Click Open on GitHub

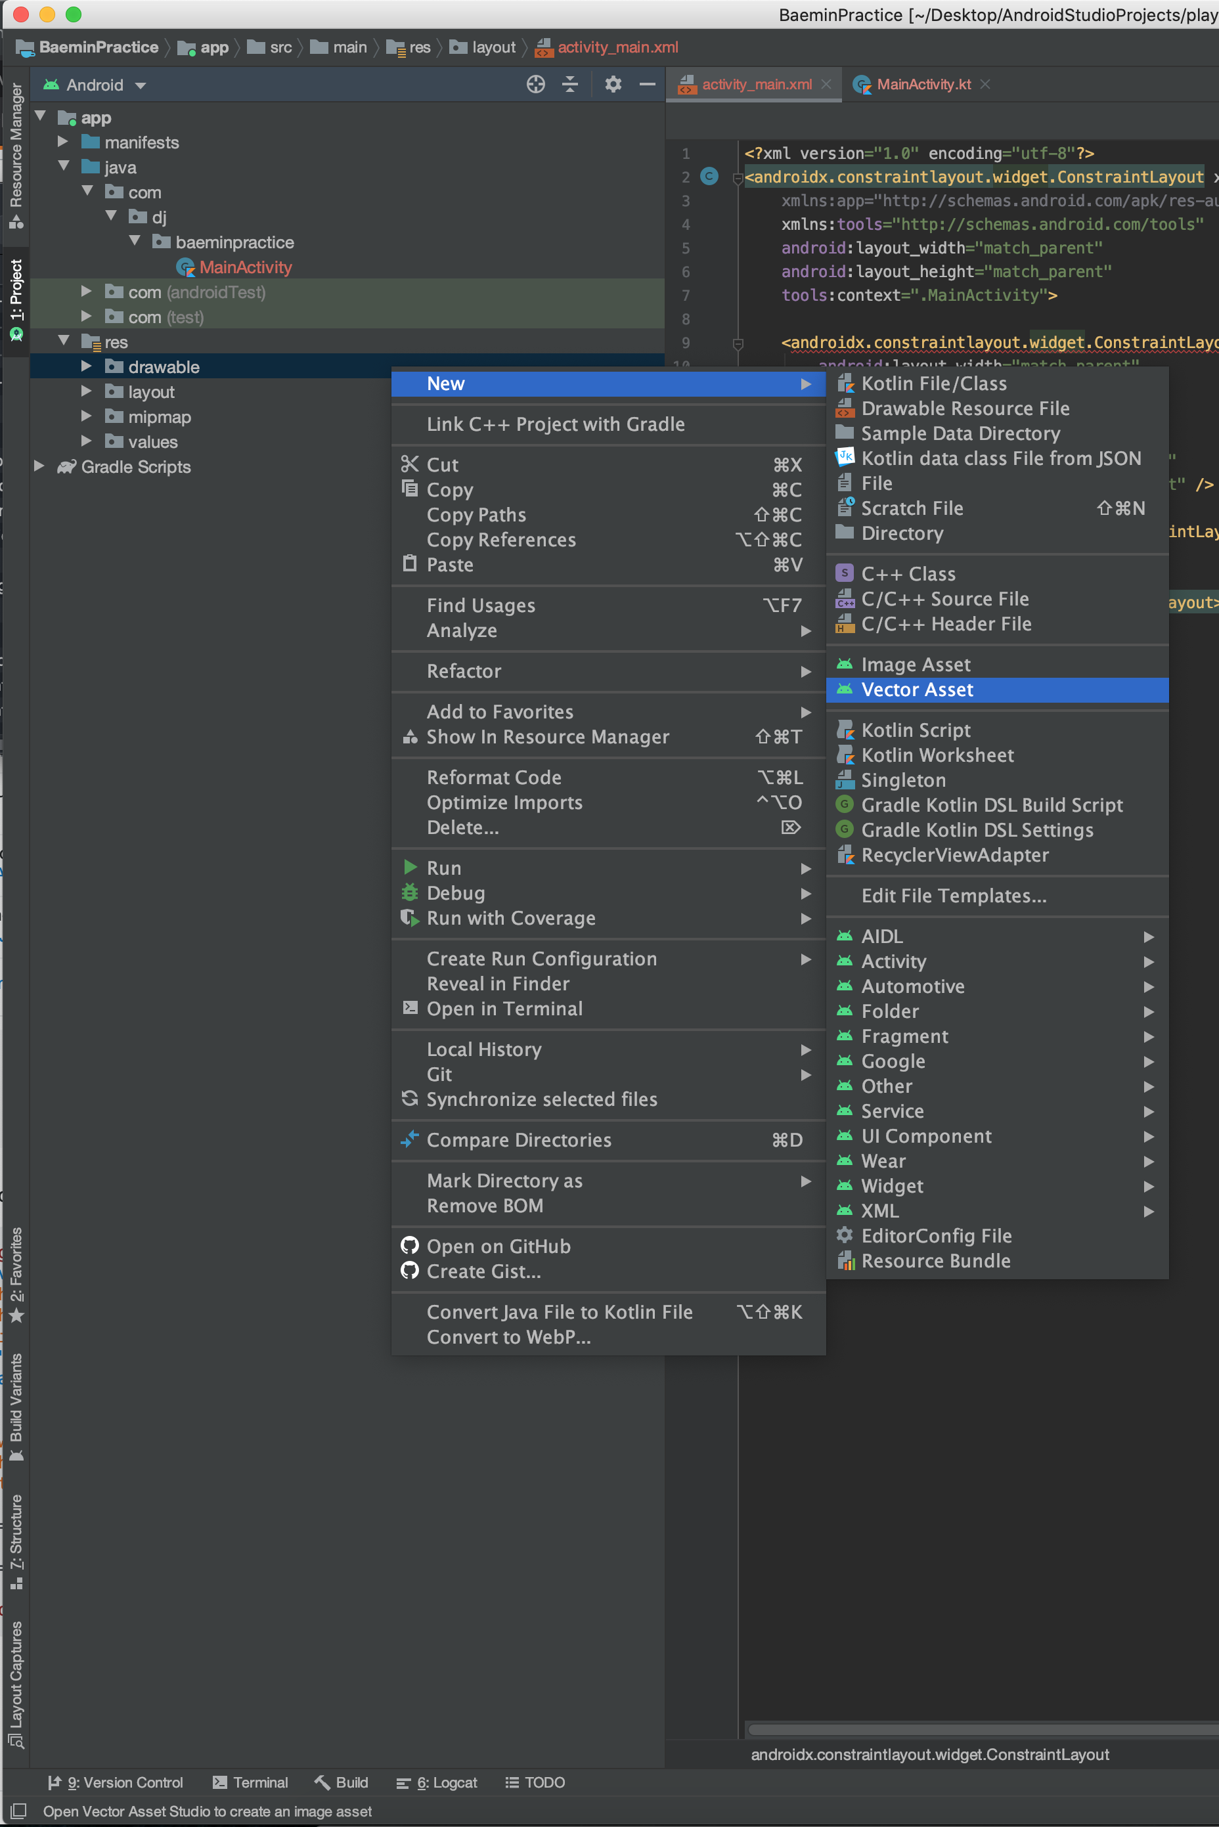pos(609,1246)
